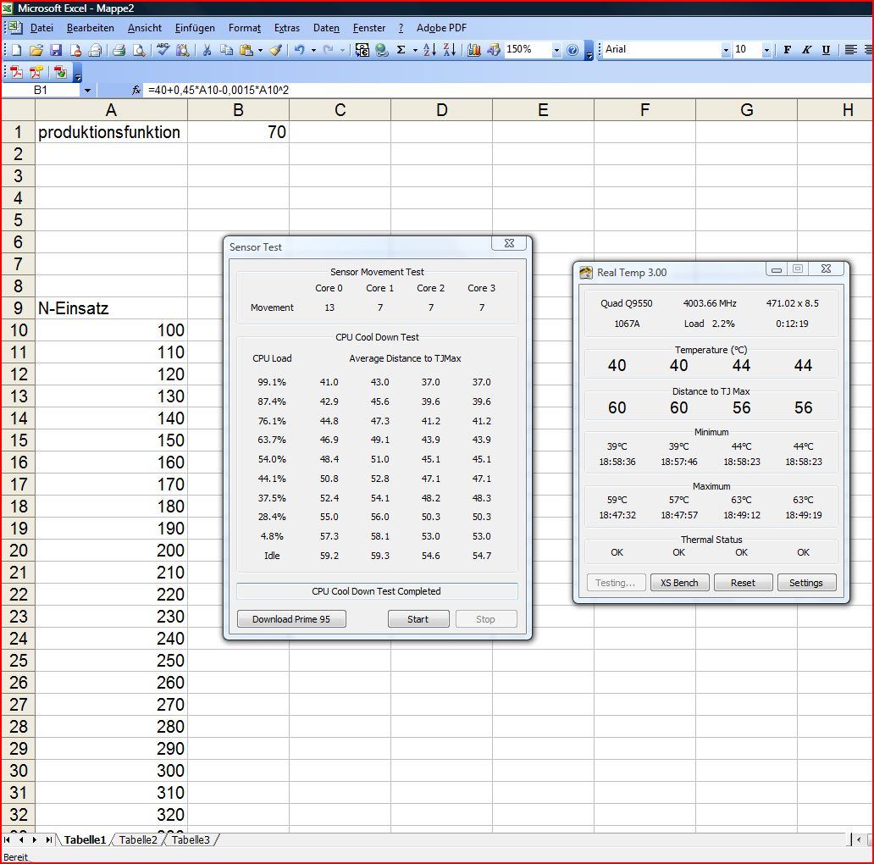This screenshot has height=864, width=874.
Task: Open the Paste options dropdown arrow
Action: (x=260, y=51)
